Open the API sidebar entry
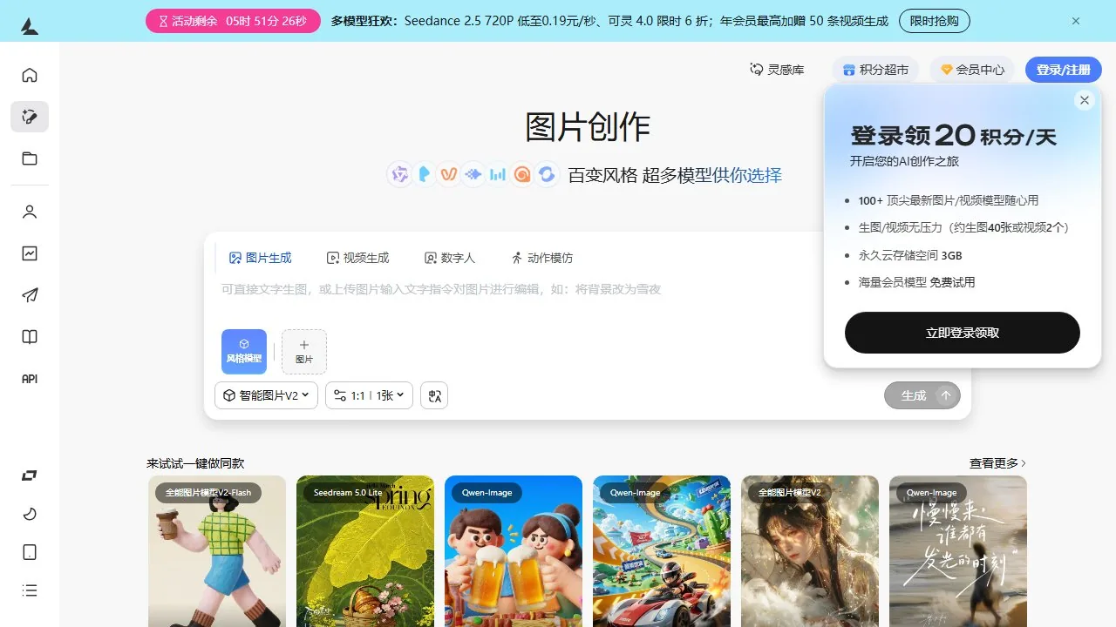This screenshot has height=627, width=1116. click(30, 379)
